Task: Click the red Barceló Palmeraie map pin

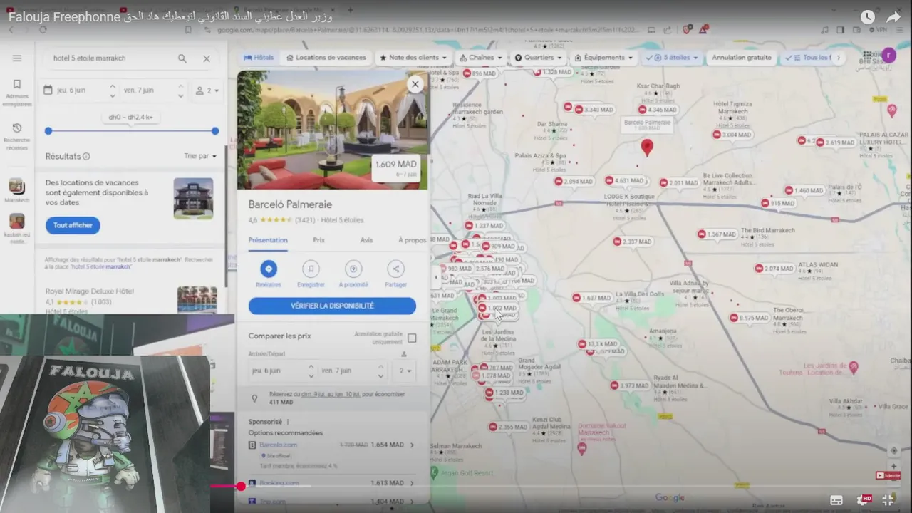Action: click(647, 147)
